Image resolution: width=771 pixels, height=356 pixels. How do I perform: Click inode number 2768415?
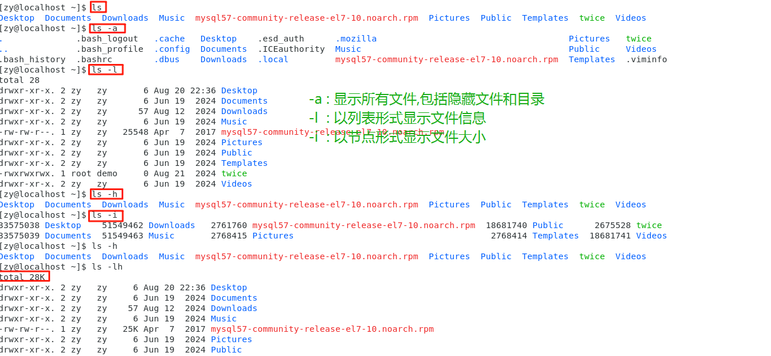(229, 236)
